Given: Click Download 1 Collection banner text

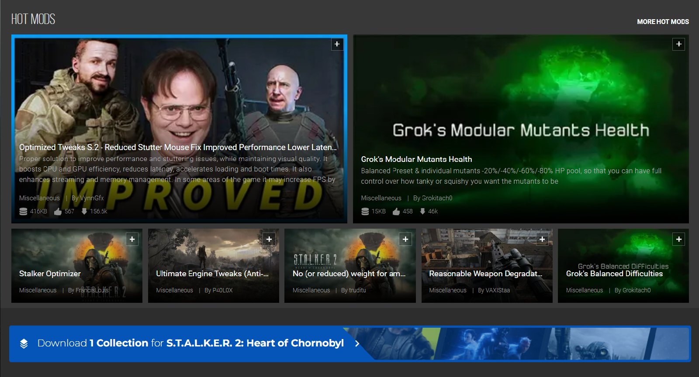Looking at the screenshot, I should 190,343.
